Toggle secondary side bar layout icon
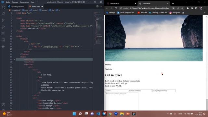This screenshot has height=117, width=208. click(x=79, y=2)
